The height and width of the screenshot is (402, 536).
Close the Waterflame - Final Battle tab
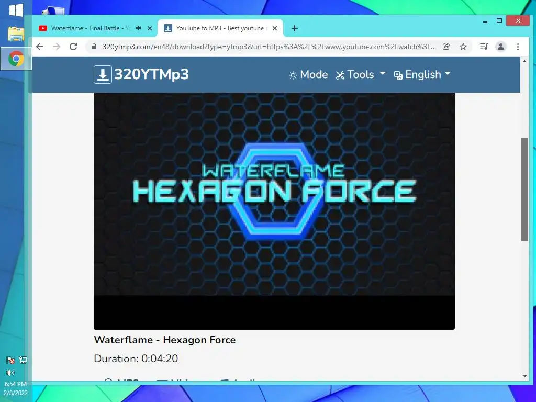(149, 28)
